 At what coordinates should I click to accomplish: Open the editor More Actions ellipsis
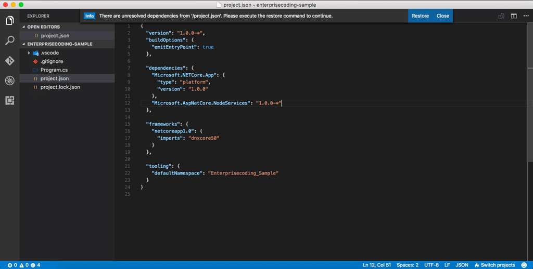[526, 16]
